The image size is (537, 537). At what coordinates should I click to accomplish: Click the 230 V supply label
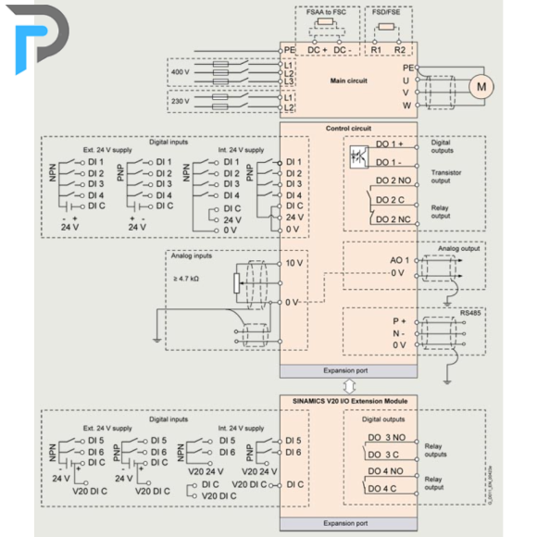181,101
